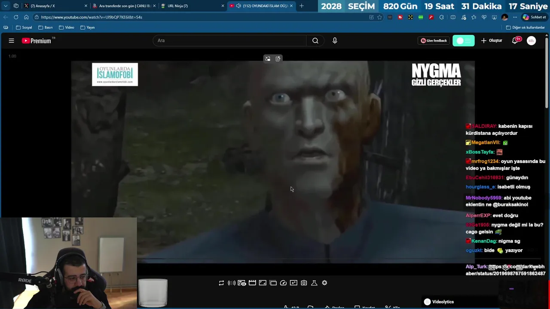Click the dashed-top window popup icon
This screenshot has height=309, width=550.
click(273, 283)
